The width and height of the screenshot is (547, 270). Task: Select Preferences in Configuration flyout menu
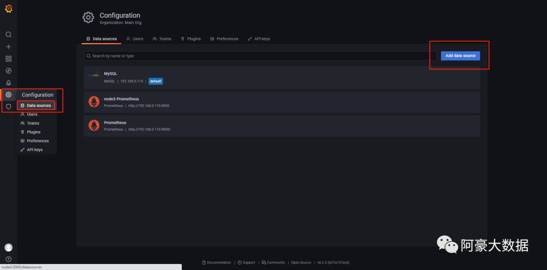[x=35, y=141]
